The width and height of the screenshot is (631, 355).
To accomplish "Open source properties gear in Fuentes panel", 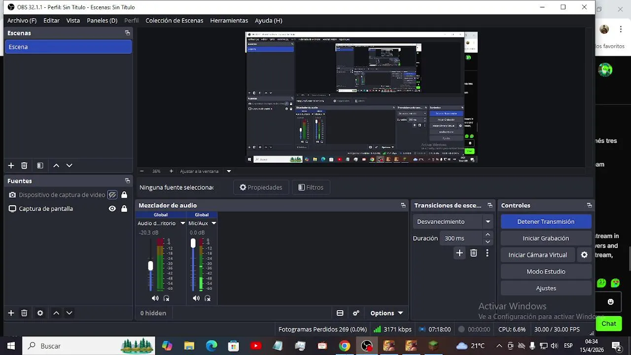I will (40, 313).
